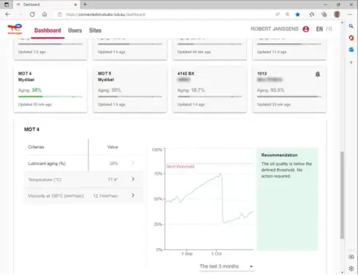Click the '12.7mm²/sec' viscosity value
This screenshot has height=275, width=358.
coord(106,195)
